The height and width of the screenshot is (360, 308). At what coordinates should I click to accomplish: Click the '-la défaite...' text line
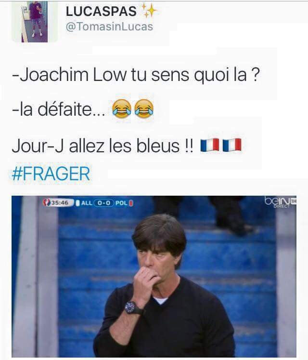[59, 109]
